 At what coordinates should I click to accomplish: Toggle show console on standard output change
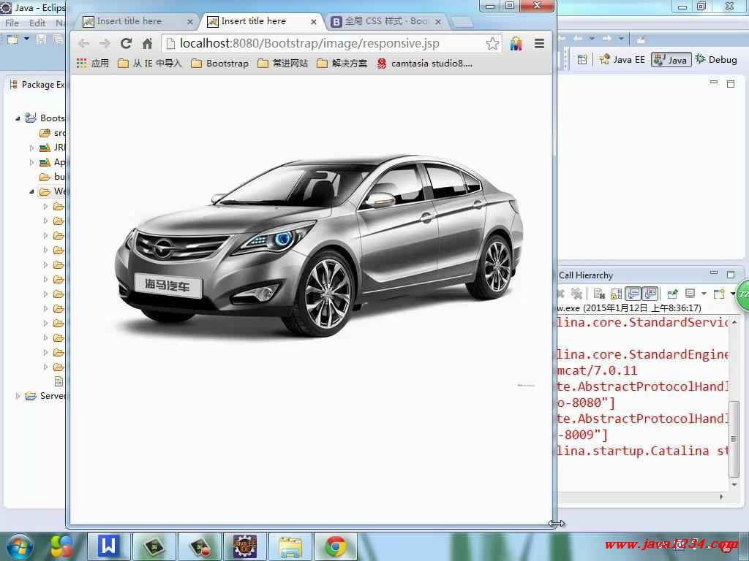[633, 294]
